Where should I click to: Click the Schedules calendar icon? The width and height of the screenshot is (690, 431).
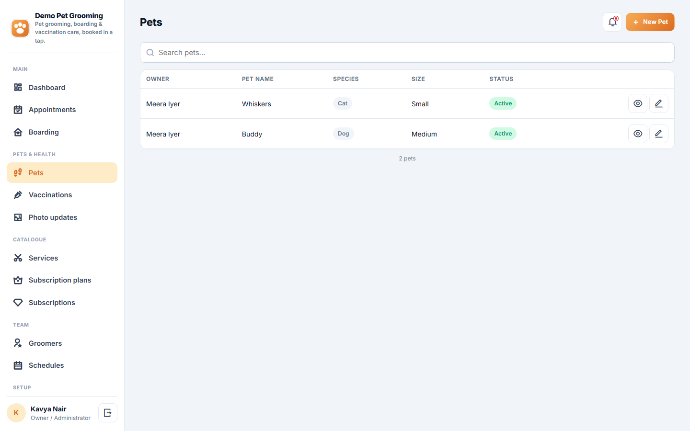pyautogui.click(x=18, y=365)
